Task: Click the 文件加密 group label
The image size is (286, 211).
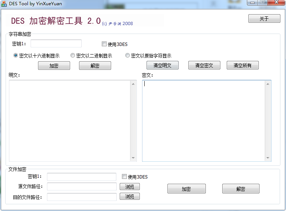Action: 18,169
